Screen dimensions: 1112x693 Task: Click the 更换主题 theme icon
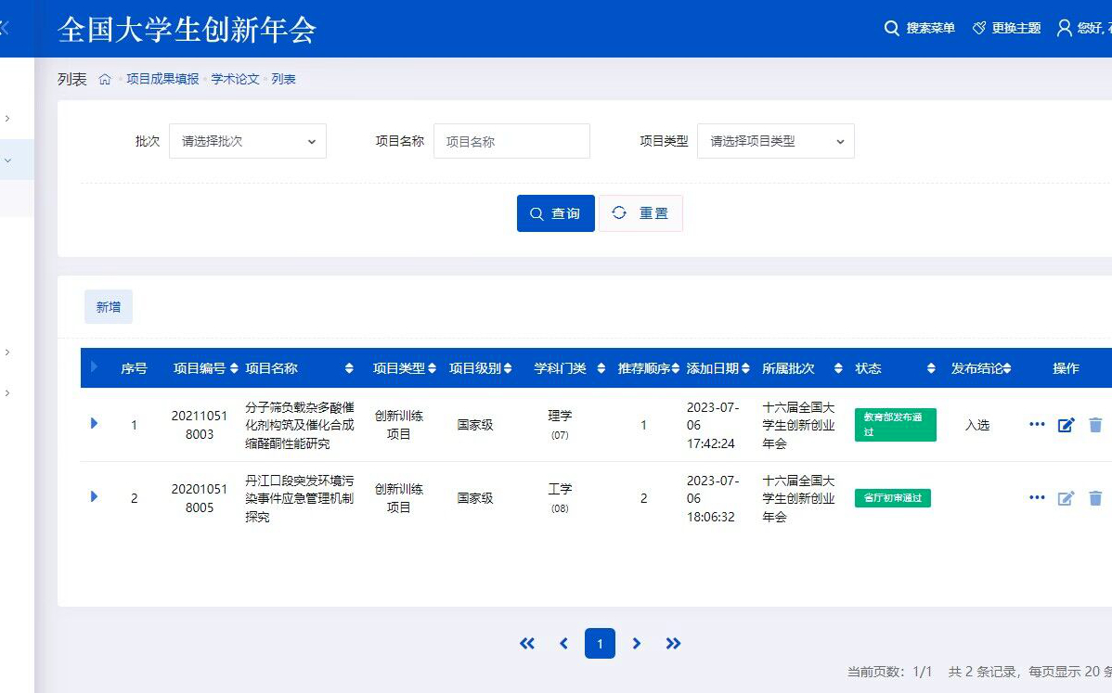pyautogui.click(x=979, y=29)
